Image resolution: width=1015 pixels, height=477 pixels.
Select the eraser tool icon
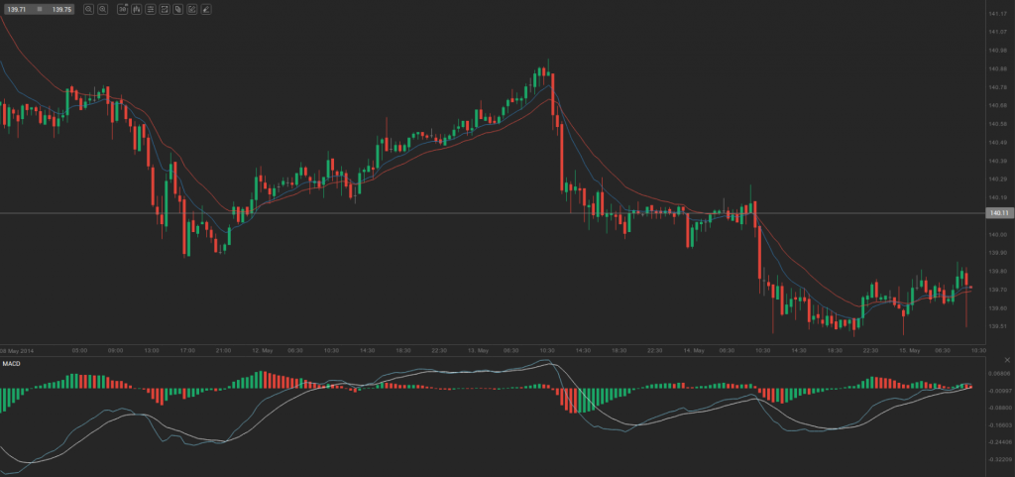(206, 10)
